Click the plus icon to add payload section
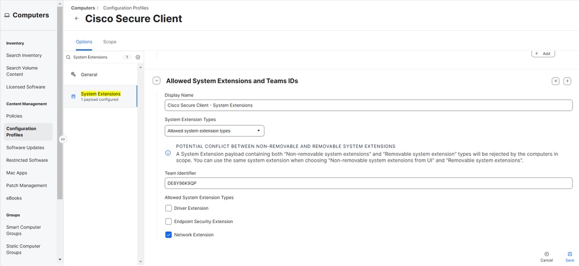579x266 pixels. pos(567,81)
